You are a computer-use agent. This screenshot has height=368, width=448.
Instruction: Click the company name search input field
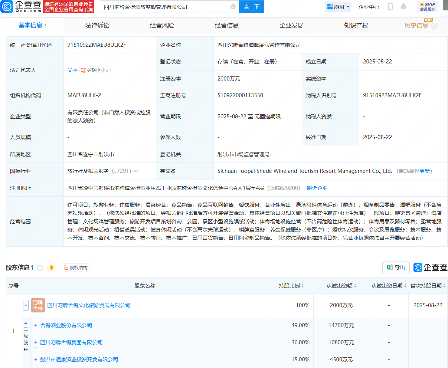pos(169,7)
